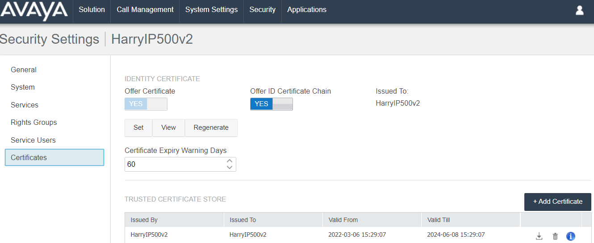Image resolution: width=594 pixels, height=243 pixels.
Task: Open the Applications menu
Action: point(307,10)
